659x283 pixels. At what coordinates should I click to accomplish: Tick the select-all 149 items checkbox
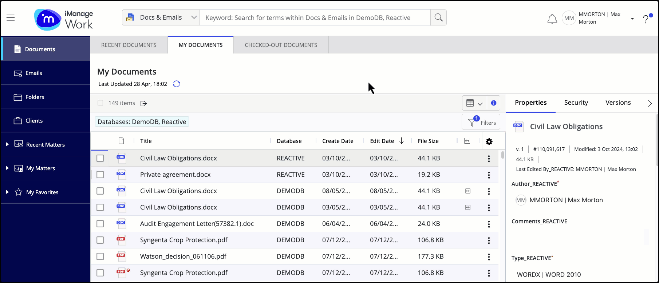(100, 103)
